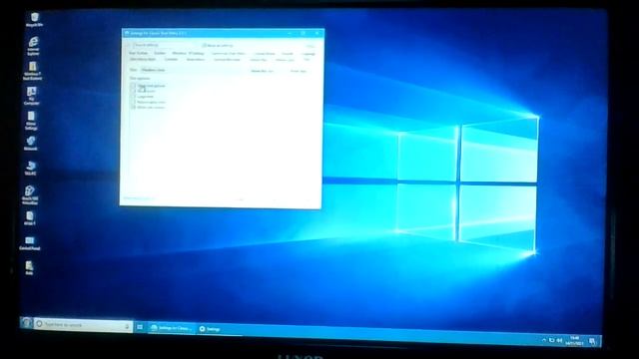The width and height of the screenshot is (639, 359).
Task: Close the Classic Start Menu settings window
Action: [317, 33]
